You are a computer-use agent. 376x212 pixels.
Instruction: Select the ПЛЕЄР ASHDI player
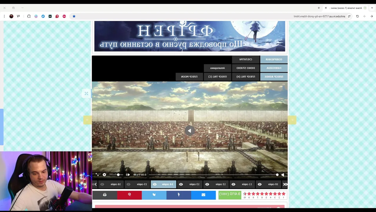(x=274, y=77)
